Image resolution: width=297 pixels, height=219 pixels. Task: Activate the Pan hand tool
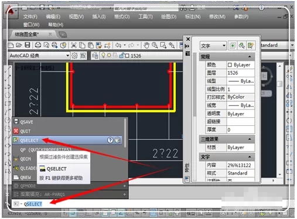[146, 45]
